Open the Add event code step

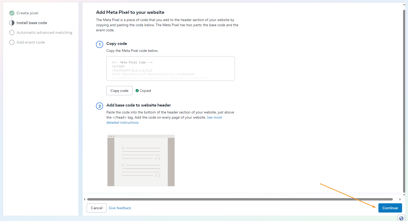click(x=31, y=42)
